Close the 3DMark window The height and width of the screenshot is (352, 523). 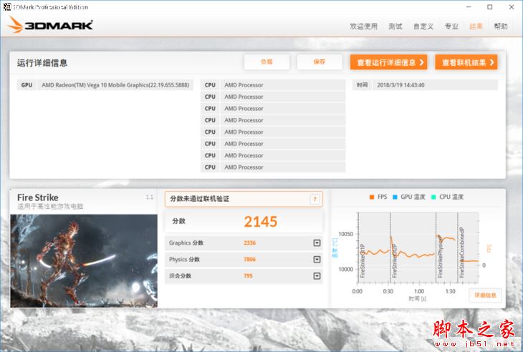click(x=512, y=6)
